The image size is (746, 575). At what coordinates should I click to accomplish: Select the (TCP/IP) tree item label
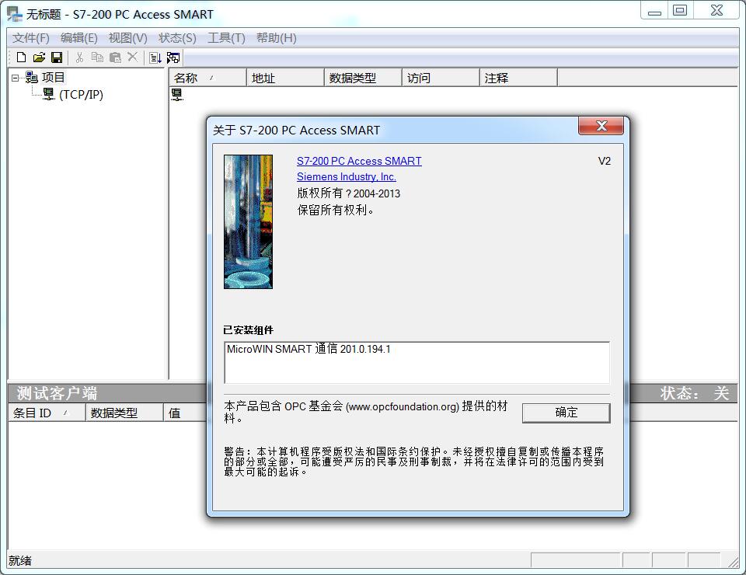[81, 95]
